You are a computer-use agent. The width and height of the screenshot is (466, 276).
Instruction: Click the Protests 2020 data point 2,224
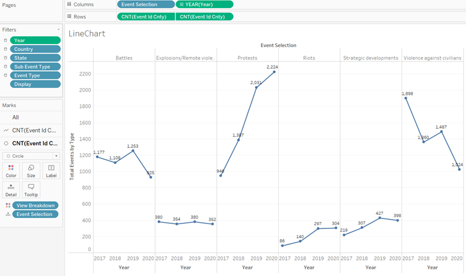point(274,72)
